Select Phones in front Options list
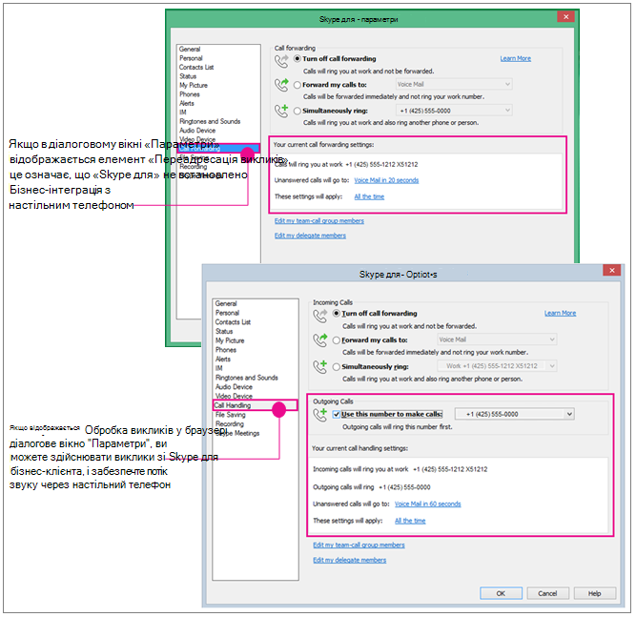Image resolution: width=636 pixels, height=617 pixels. (x=226, y=350)
